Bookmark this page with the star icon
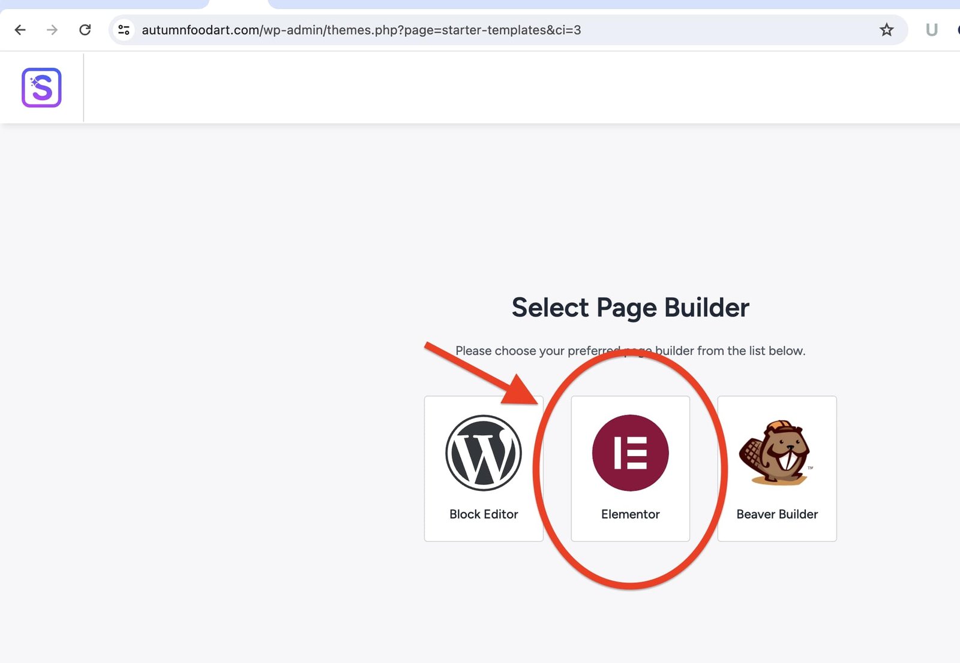960x663 pixels. tap(886, 30)
